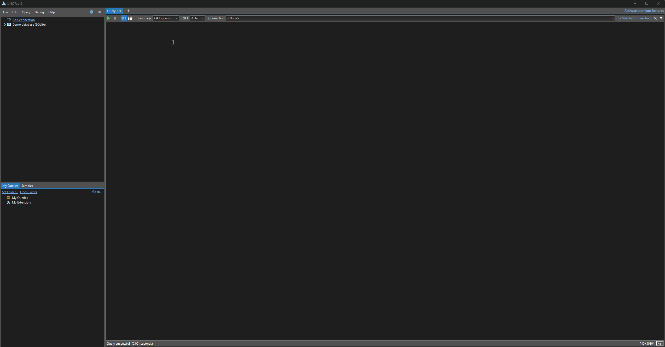This screenshot has width=665, height=347.
Task: Open the down arrow menu at the toolbar's right end
Action: 661,18
